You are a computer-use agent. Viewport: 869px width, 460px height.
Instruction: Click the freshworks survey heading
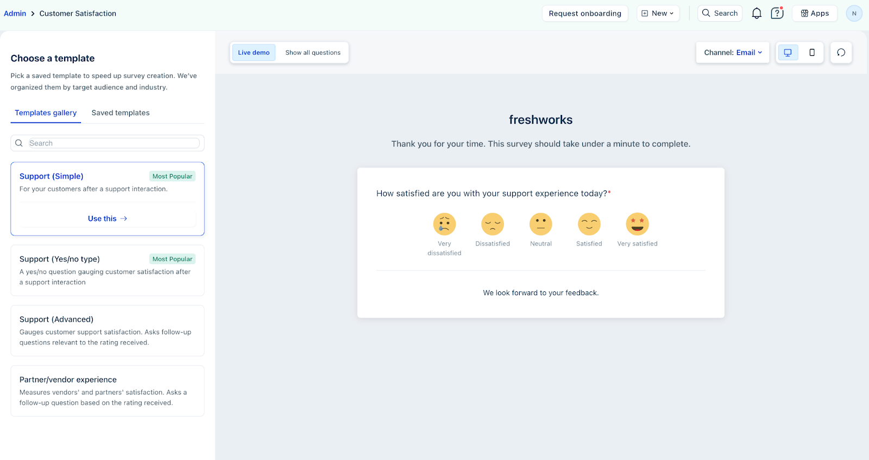tap(541, 120)
